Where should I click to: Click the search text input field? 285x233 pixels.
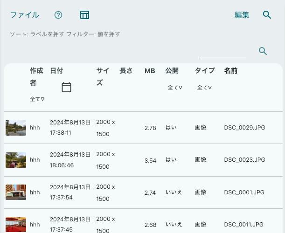pos(222,52)
